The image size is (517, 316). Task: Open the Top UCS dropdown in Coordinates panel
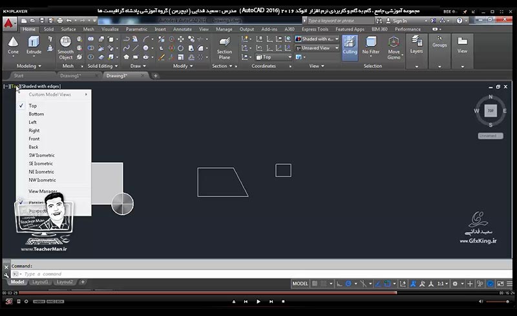tap(273, 57)
